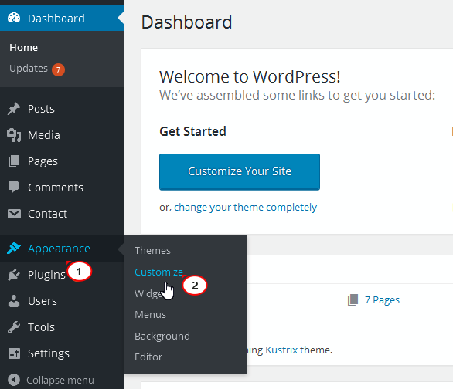Screen dimensions: 453x389
Task: Open the Tools menu
Action: [x=41, y=327]
